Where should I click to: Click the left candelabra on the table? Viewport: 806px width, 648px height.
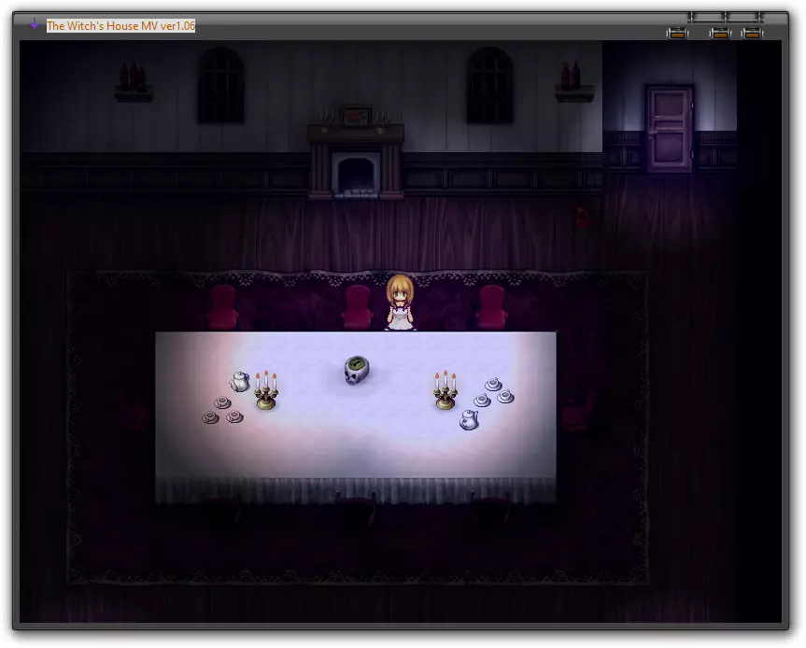coord(266,390)
